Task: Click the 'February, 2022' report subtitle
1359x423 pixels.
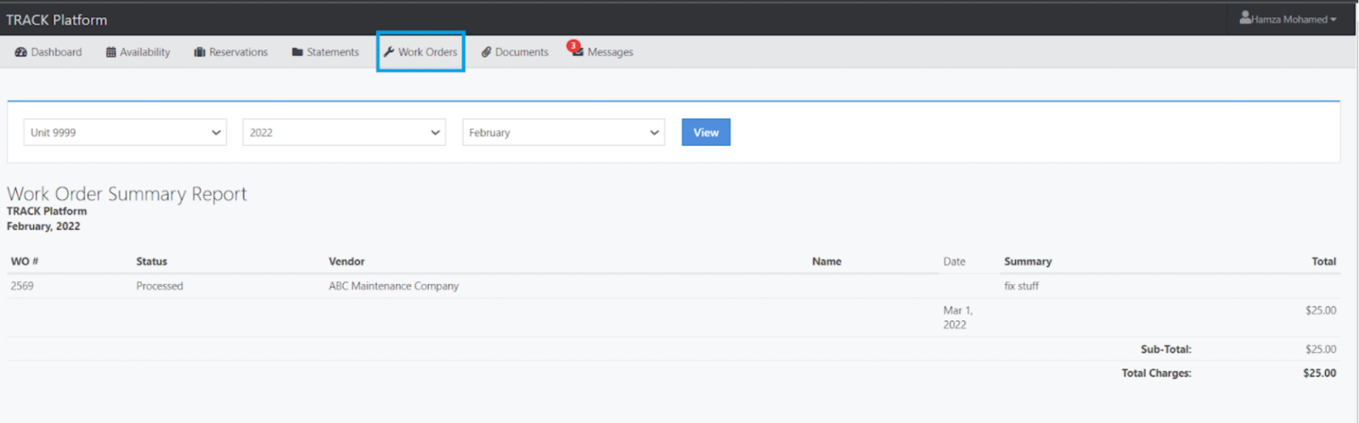Action: (x=43, y=226)
